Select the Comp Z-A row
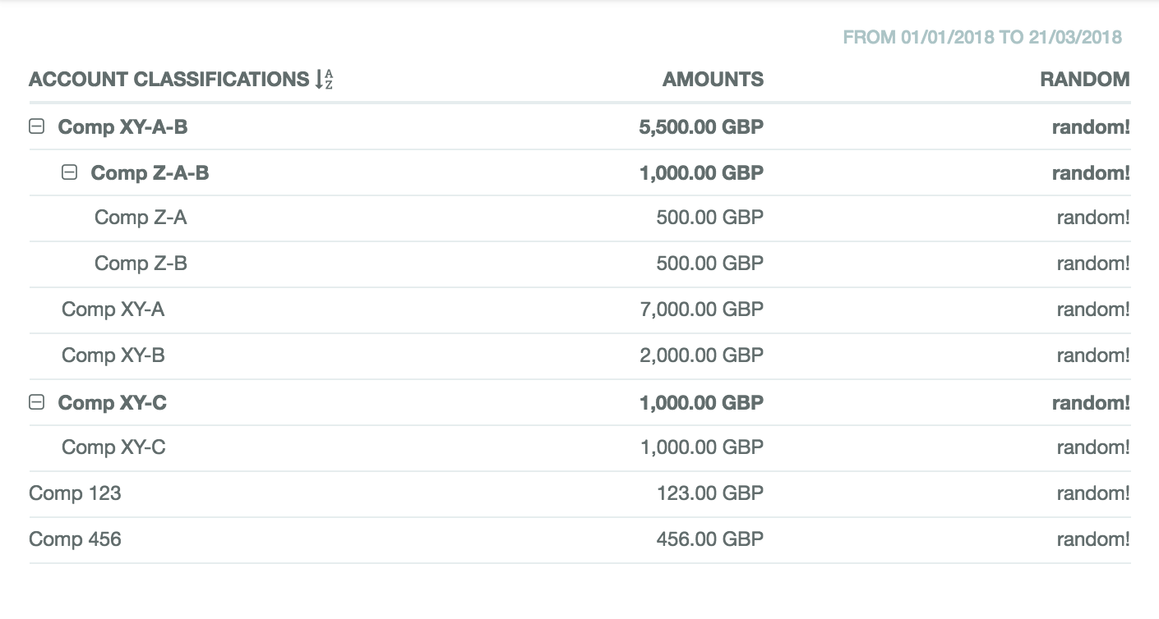1159x619 pixels. [141, 218]
